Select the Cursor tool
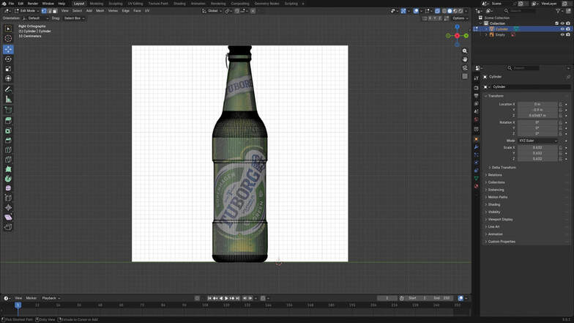Screen dimensions: 574x323 (x=8, y=39)
